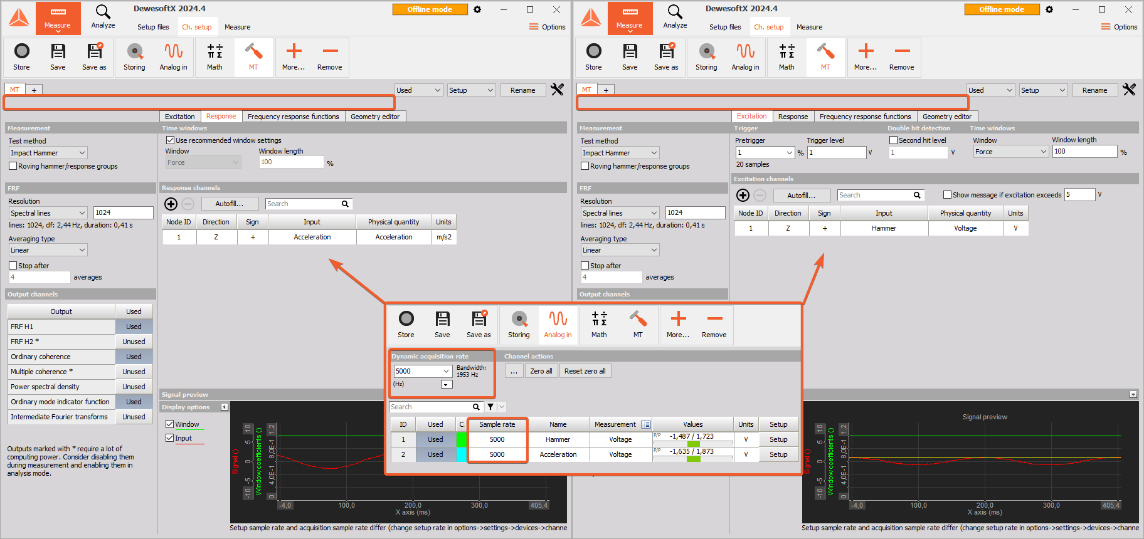The width and height of the screenshot is (1144, 539).
Task: Click Window length field in right window
Action: tap(1085, 152)
